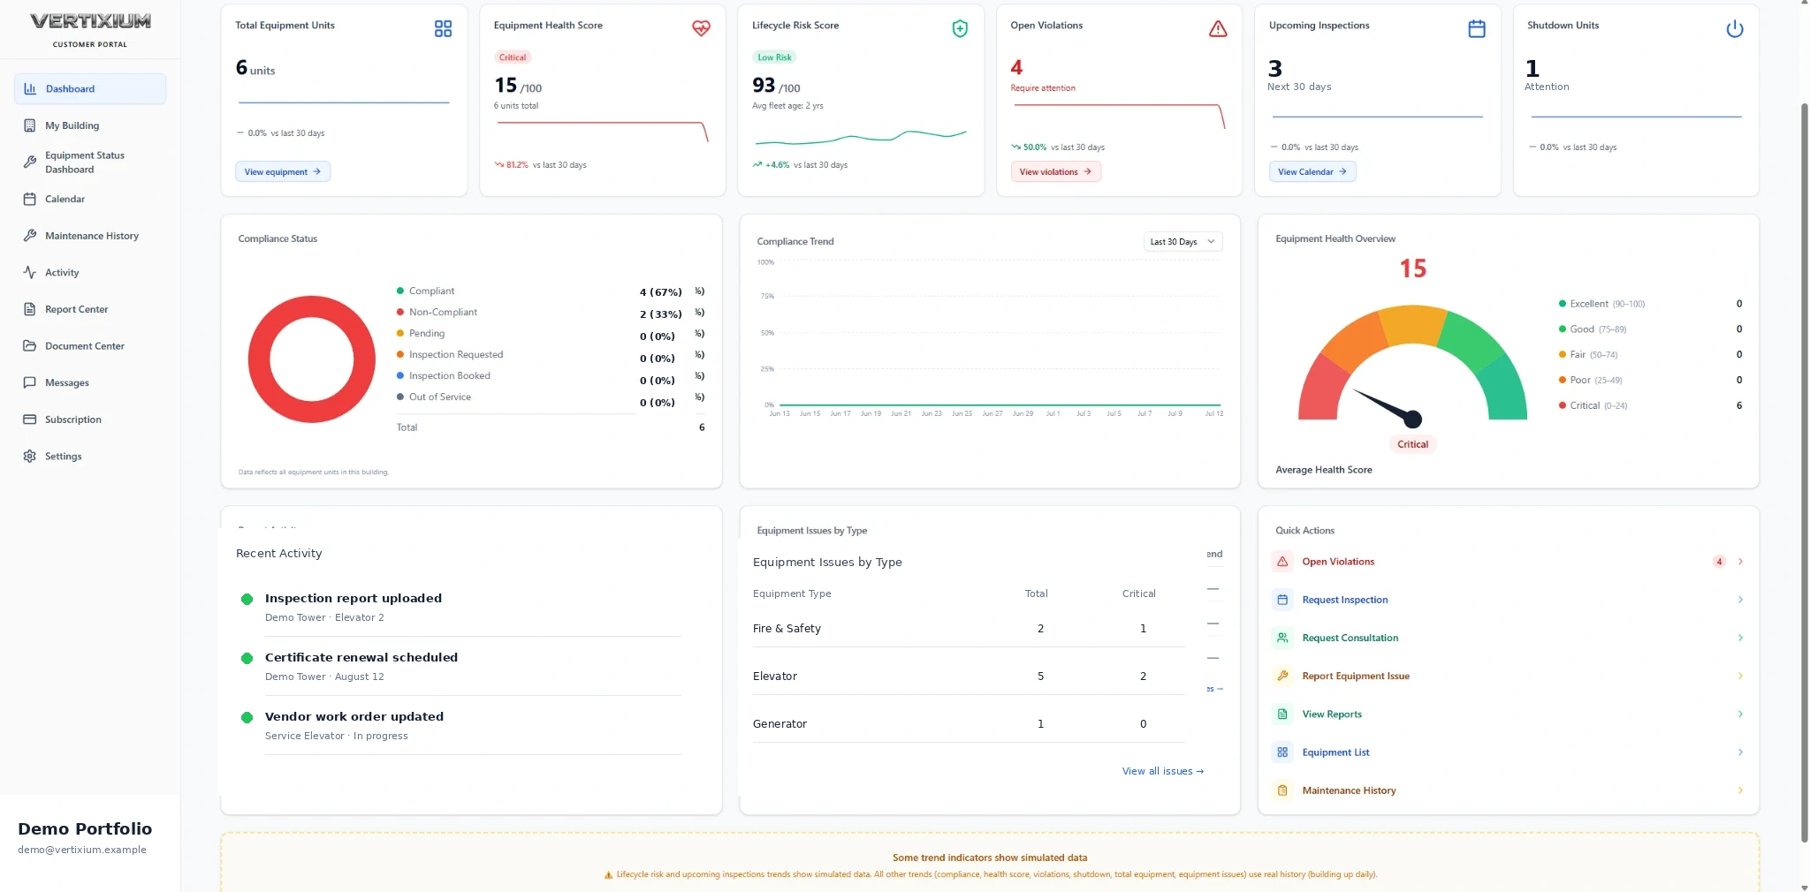Open Dashboard in the sidebar

(90, 88)
